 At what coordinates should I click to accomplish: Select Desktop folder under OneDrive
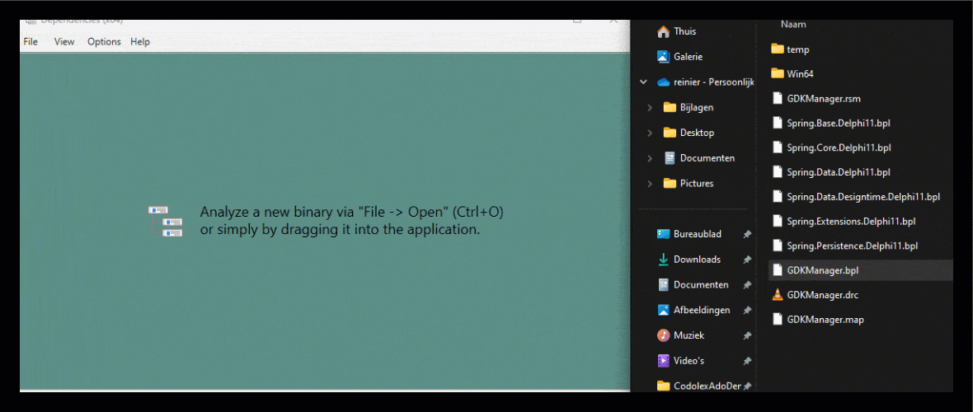696,133
